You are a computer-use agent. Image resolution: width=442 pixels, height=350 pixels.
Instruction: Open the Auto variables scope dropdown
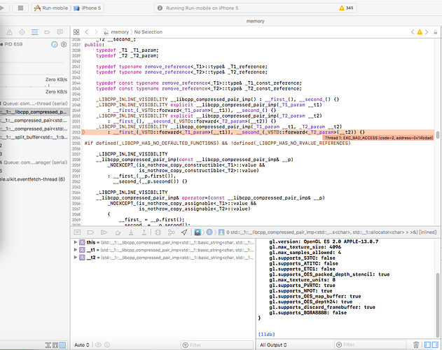(x=81, y=344)
